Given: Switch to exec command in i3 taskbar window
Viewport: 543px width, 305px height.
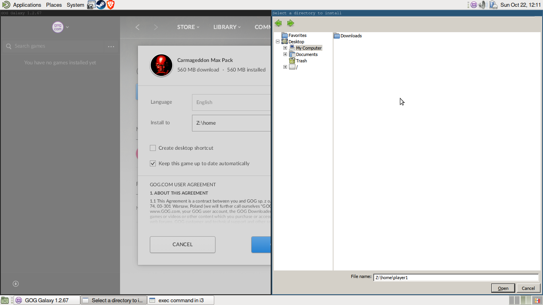Looking at the screenshot, I should (x=180, y=300).
